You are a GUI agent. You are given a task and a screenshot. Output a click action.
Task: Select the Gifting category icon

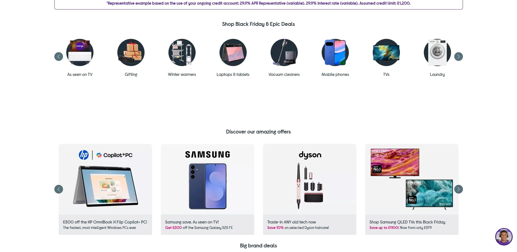click(x=131, y=52)
